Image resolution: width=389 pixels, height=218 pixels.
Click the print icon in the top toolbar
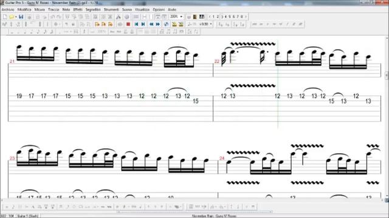pos(29,17)
